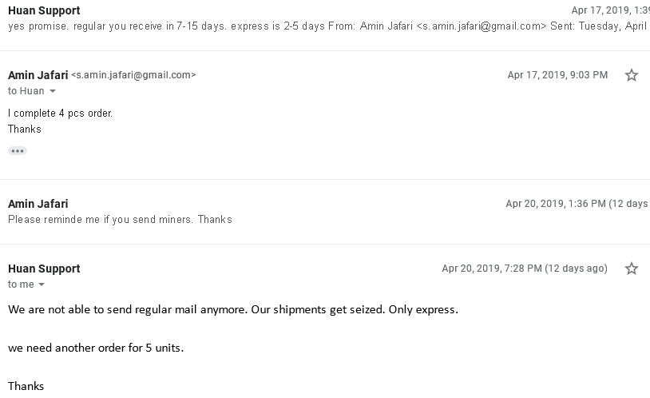The height and width of the screenshot is (398, 650).
Task: Expand the 'Please reminde me if you send miners' message
Action: (x=120, y=219)
